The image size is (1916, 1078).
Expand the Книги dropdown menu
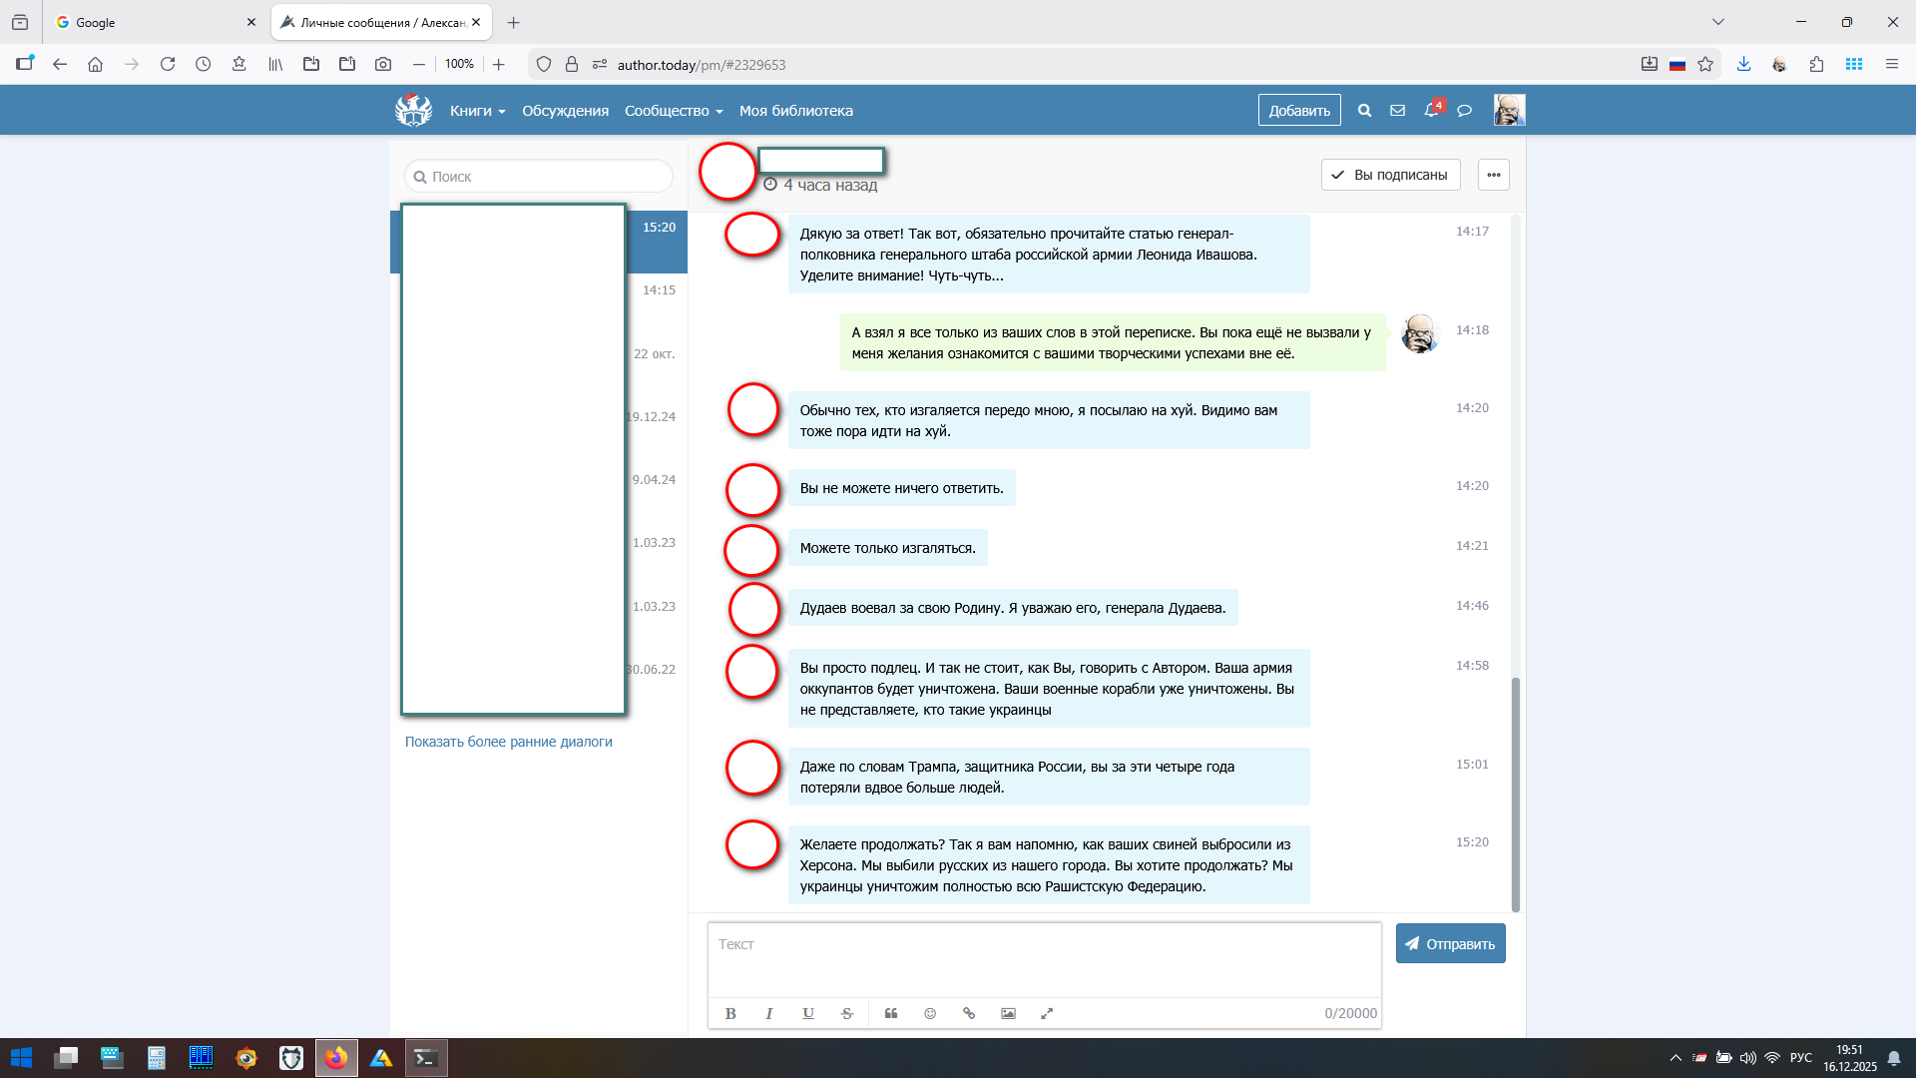pos(477,111)
